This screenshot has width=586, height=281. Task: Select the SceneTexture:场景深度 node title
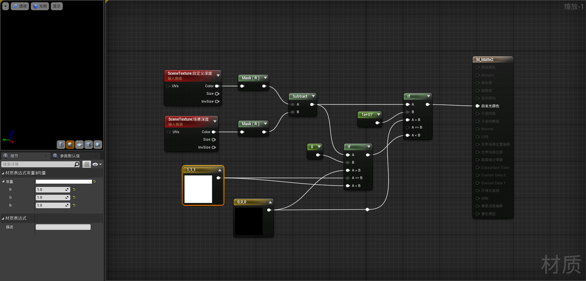(188, 119)
